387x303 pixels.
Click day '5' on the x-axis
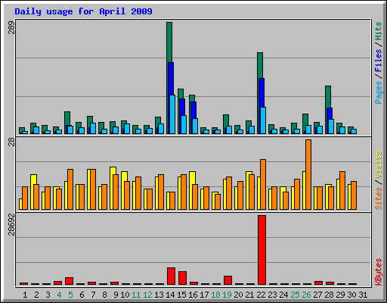(x=70, y=295)
